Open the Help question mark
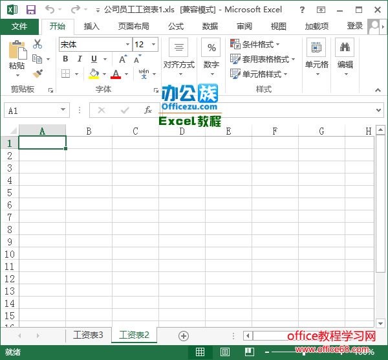The height and width of the screenshot is (360, 388). click(x=302, y=10)
